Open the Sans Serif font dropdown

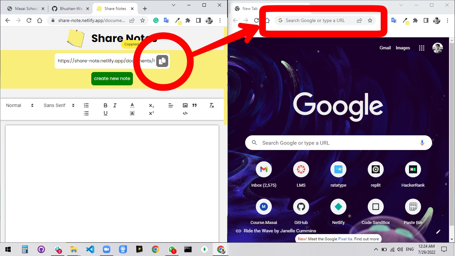tap(59, 105)
